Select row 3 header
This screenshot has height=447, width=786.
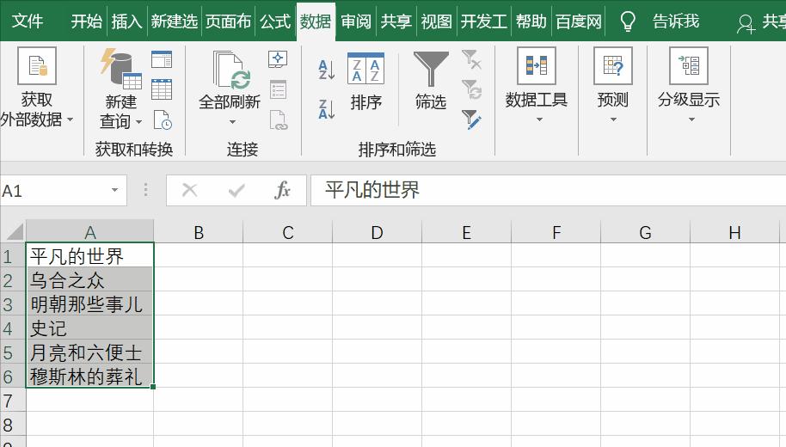click(13, 303)
